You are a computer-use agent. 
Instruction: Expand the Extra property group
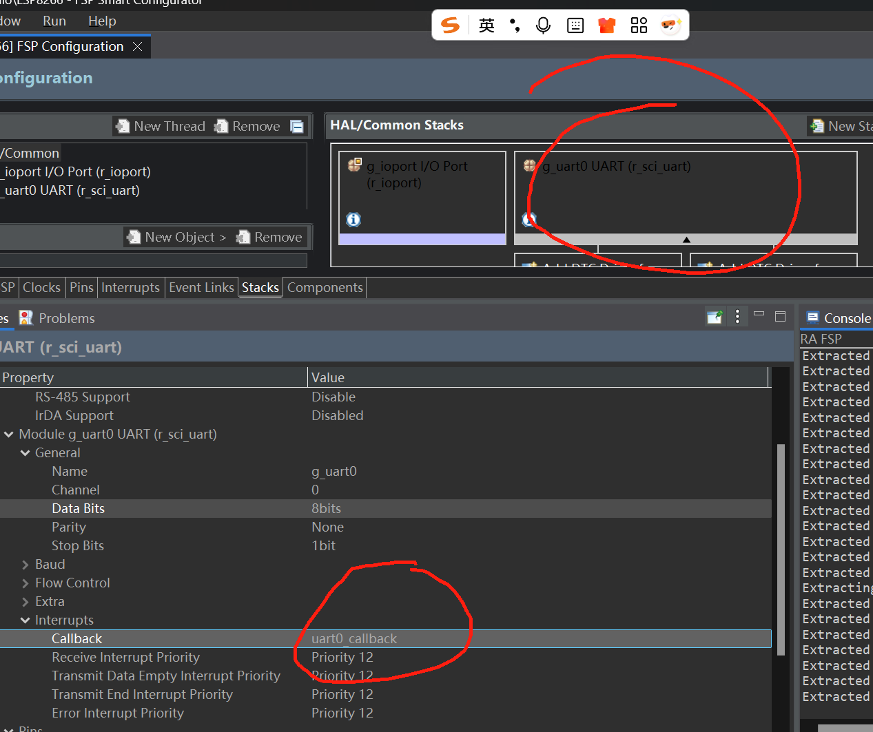(x=25, y=602)
